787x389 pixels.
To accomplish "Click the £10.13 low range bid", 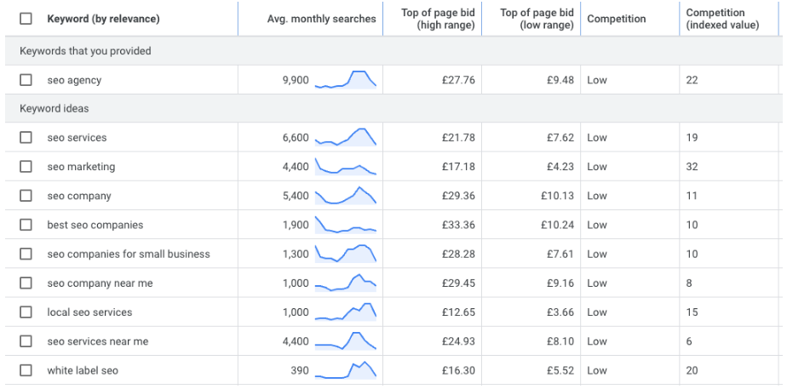I will [557, 196].
